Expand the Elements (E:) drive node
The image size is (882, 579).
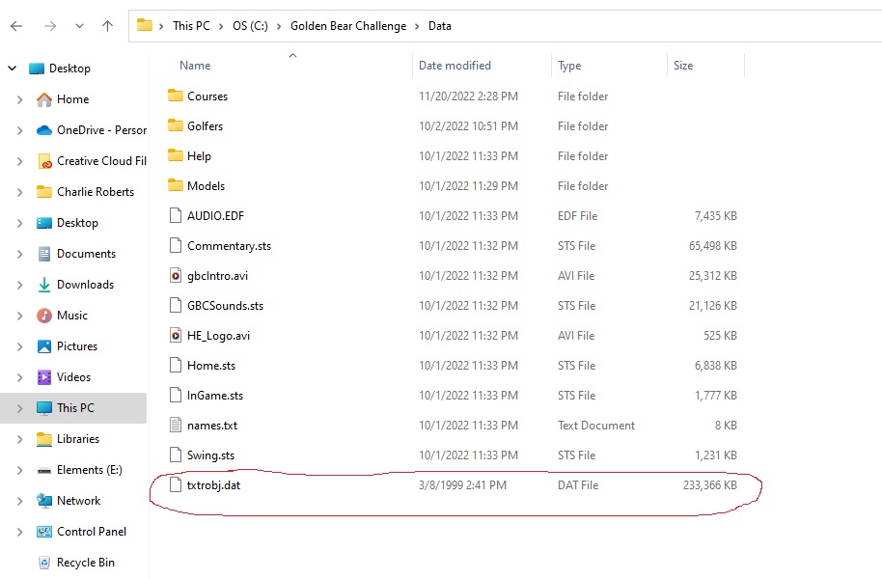pyautogui.click(x=20, y=470)
